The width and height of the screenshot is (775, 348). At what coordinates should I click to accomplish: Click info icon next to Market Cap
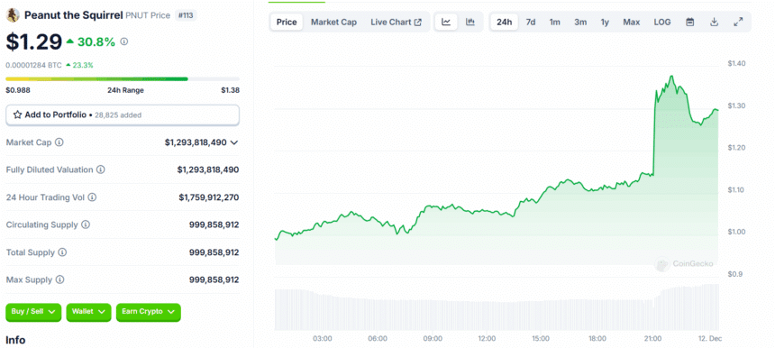[x=59, y=142]
